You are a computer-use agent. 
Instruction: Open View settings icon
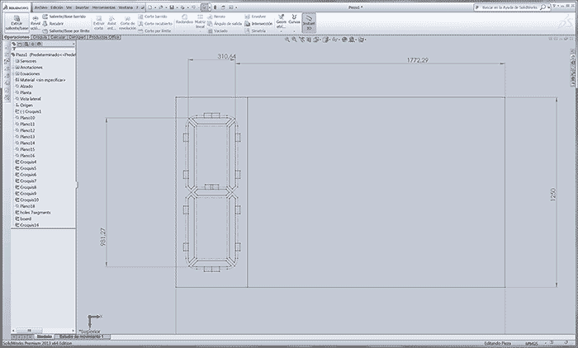(362, 40)
